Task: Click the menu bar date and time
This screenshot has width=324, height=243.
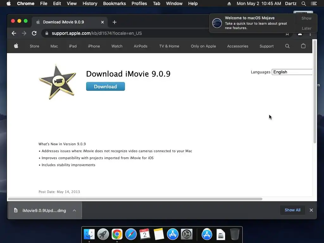Action: point(259,3)
